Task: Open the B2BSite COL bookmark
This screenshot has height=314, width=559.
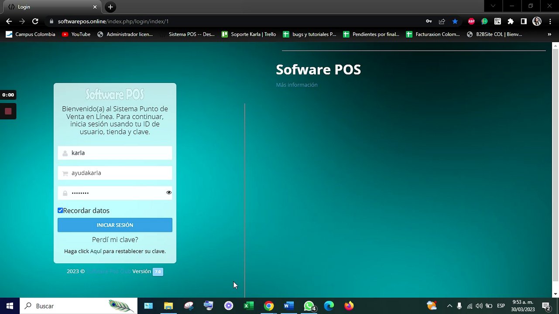Action: pyautogui.click(x=494, y=34)
